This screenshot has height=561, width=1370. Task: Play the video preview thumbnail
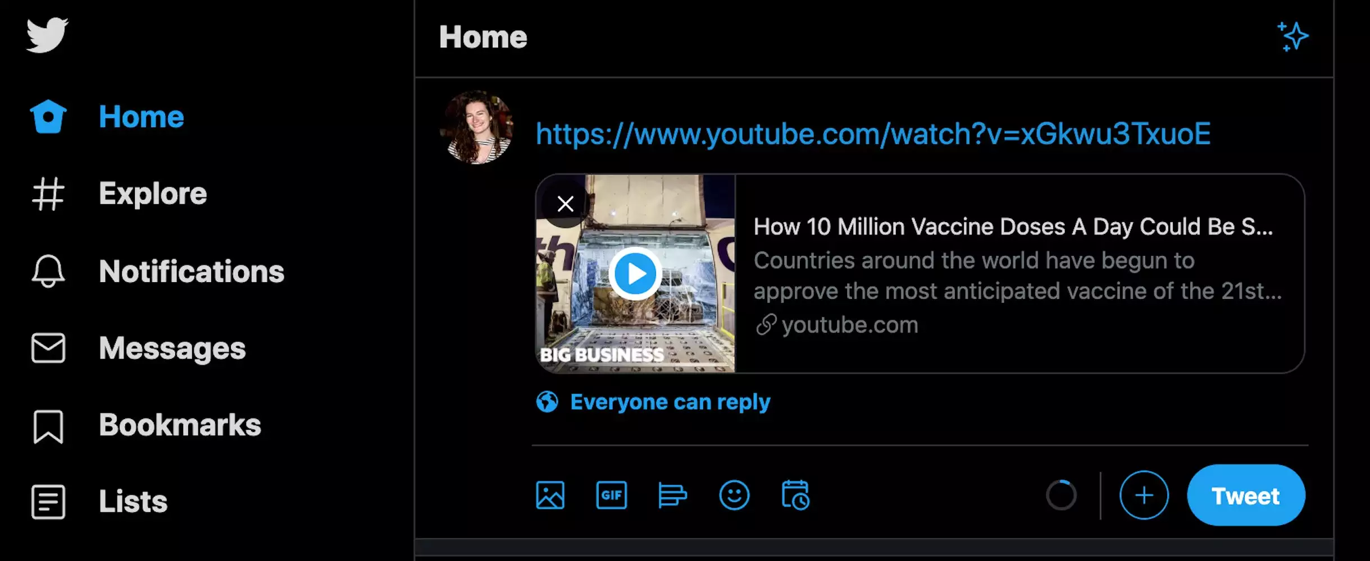point(635,274)
